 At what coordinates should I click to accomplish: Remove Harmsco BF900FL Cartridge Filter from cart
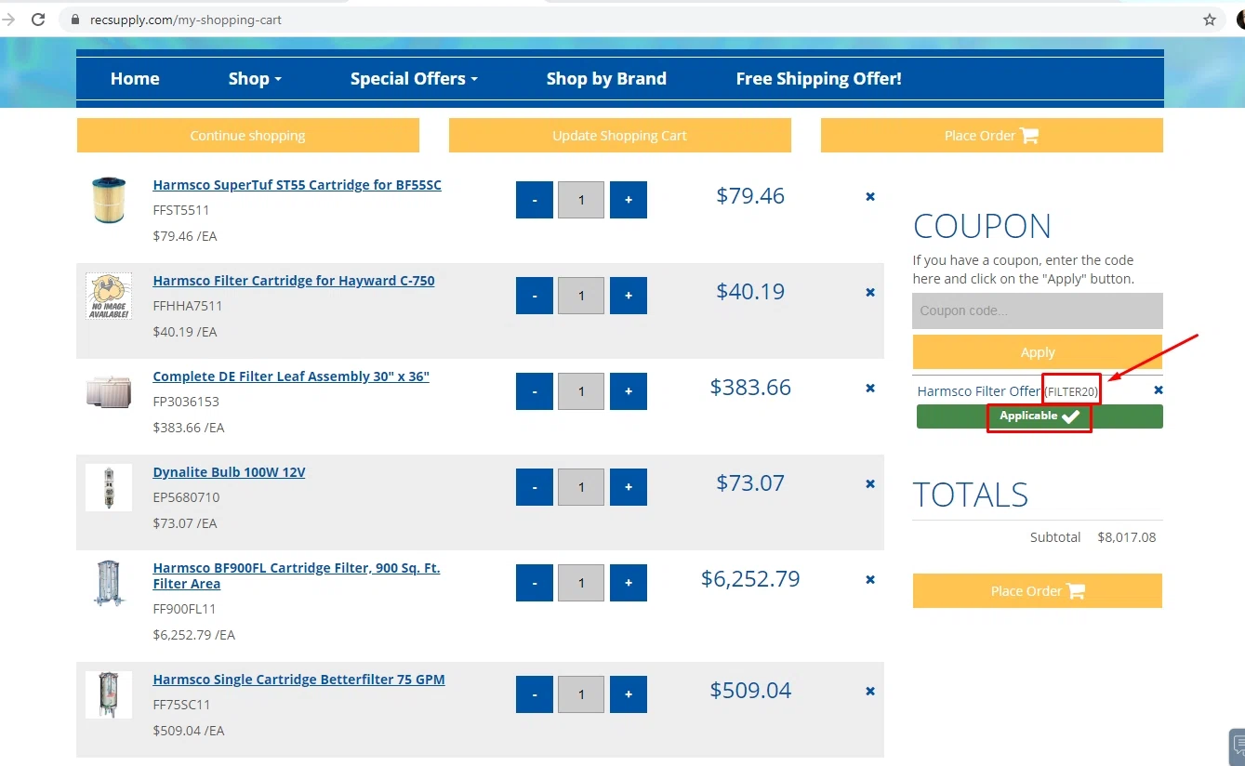(x=870, y=579)
